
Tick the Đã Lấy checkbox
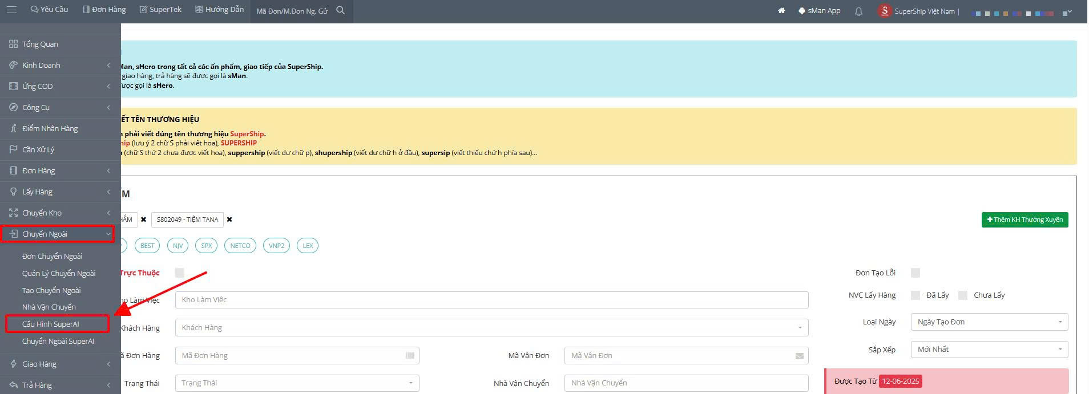(x=915, y=295)
